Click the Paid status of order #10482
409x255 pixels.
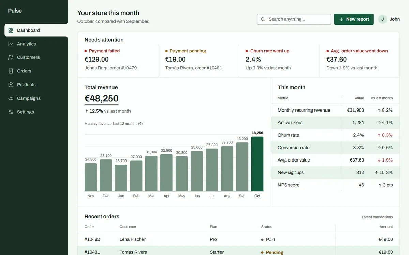[x=268, y=239]
